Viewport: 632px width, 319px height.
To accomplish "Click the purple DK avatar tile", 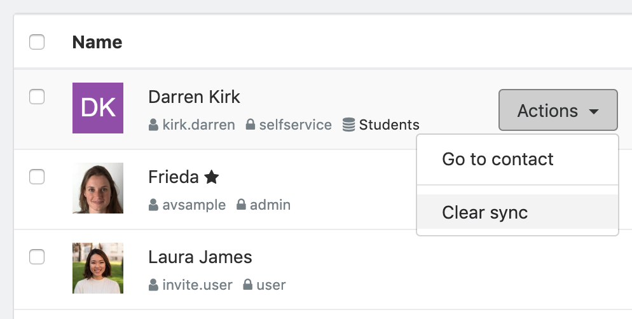I will click(98, 108).
